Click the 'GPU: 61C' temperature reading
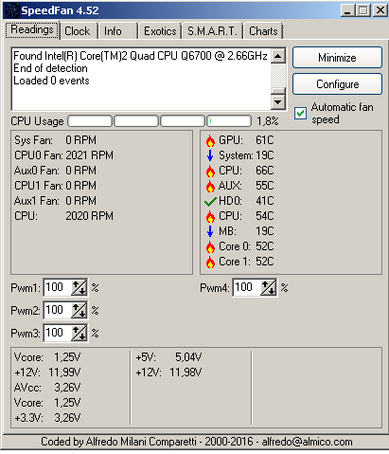 (x=246, y=140)
